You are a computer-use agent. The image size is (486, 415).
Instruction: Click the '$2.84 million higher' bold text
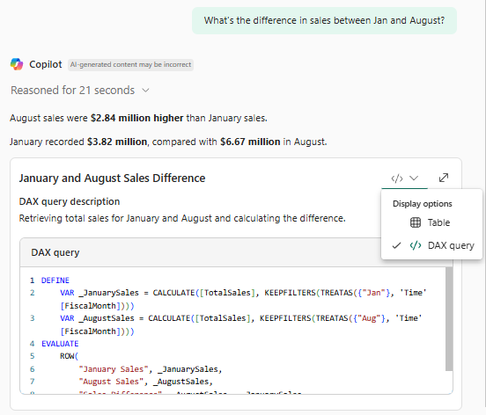(137, 118)
